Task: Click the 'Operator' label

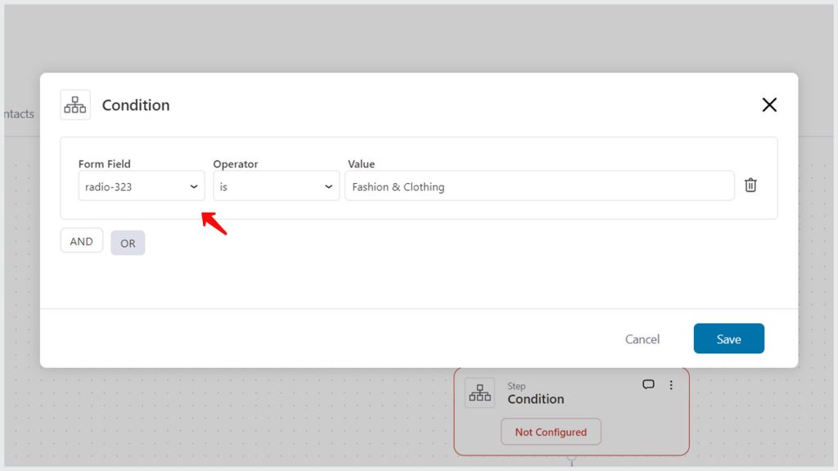Action: pos(236,164)
